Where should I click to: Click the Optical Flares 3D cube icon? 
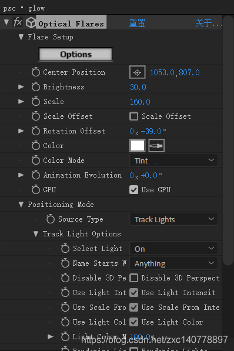pyautogui.click(x=31, y=22)
